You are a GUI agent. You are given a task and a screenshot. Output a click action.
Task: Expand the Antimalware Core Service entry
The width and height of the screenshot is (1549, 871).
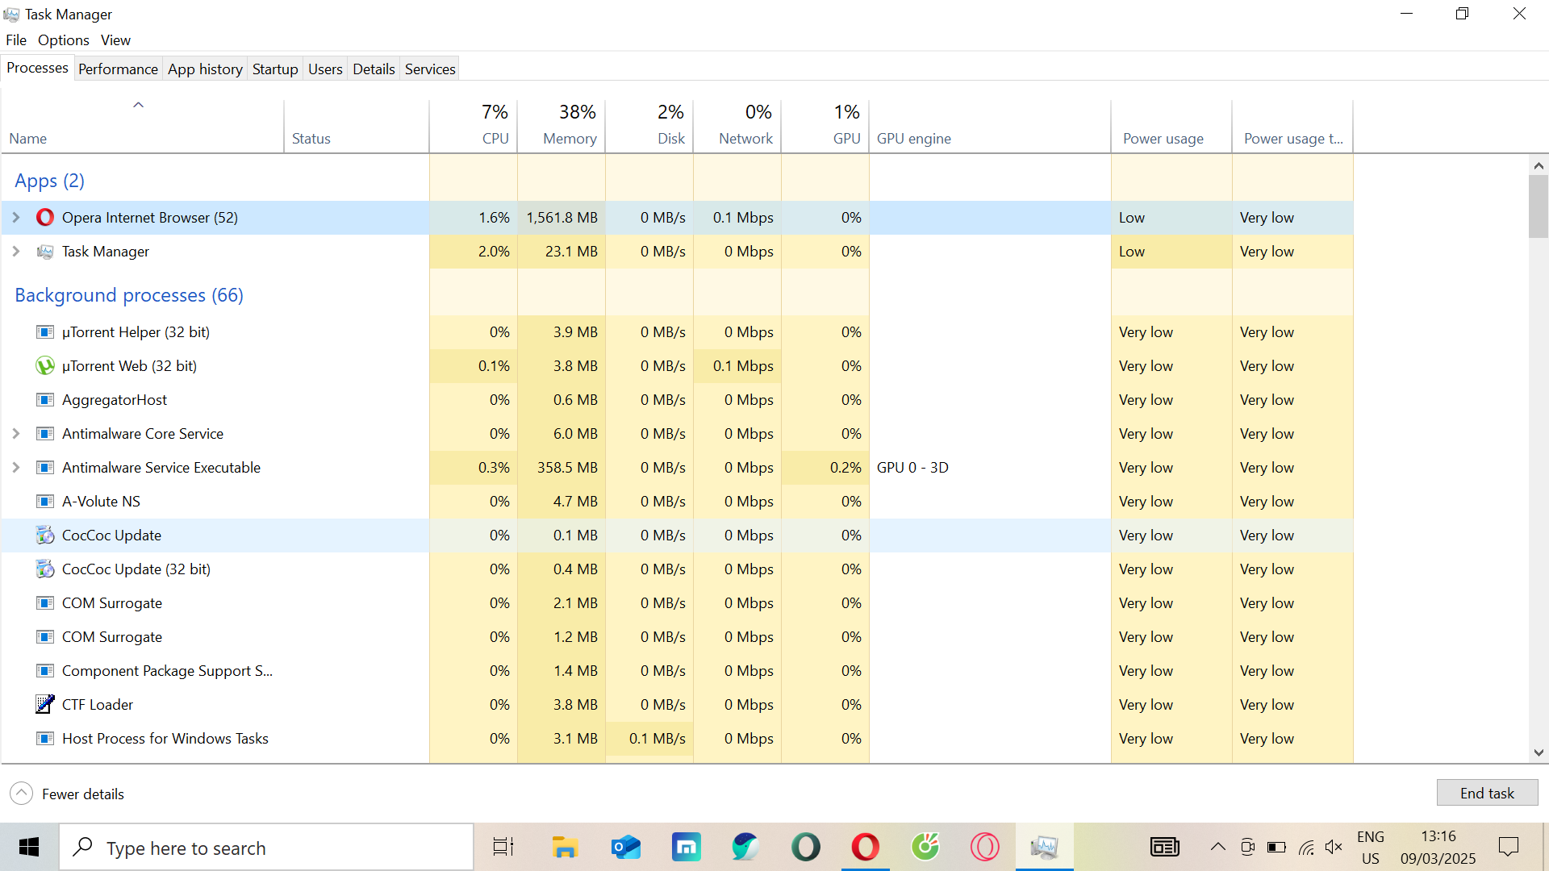click(16, 434)
